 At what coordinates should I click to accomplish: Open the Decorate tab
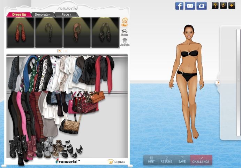(42, 15)
